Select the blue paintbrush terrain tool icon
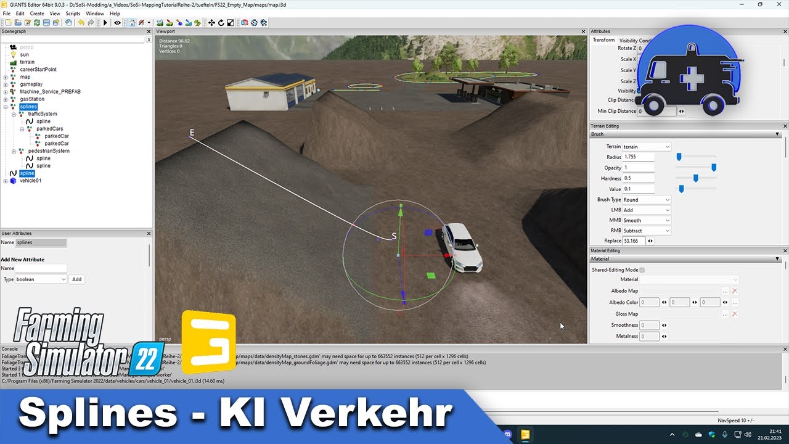 click(179, 23)
